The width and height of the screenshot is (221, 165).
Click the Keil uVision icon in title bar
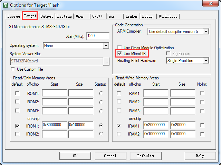coord(6,5)
